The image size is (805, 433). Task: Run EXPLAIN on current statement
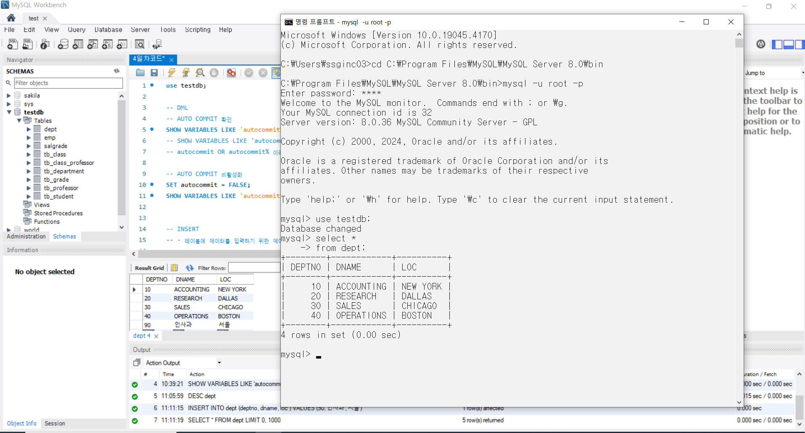(x=200, y=73)
